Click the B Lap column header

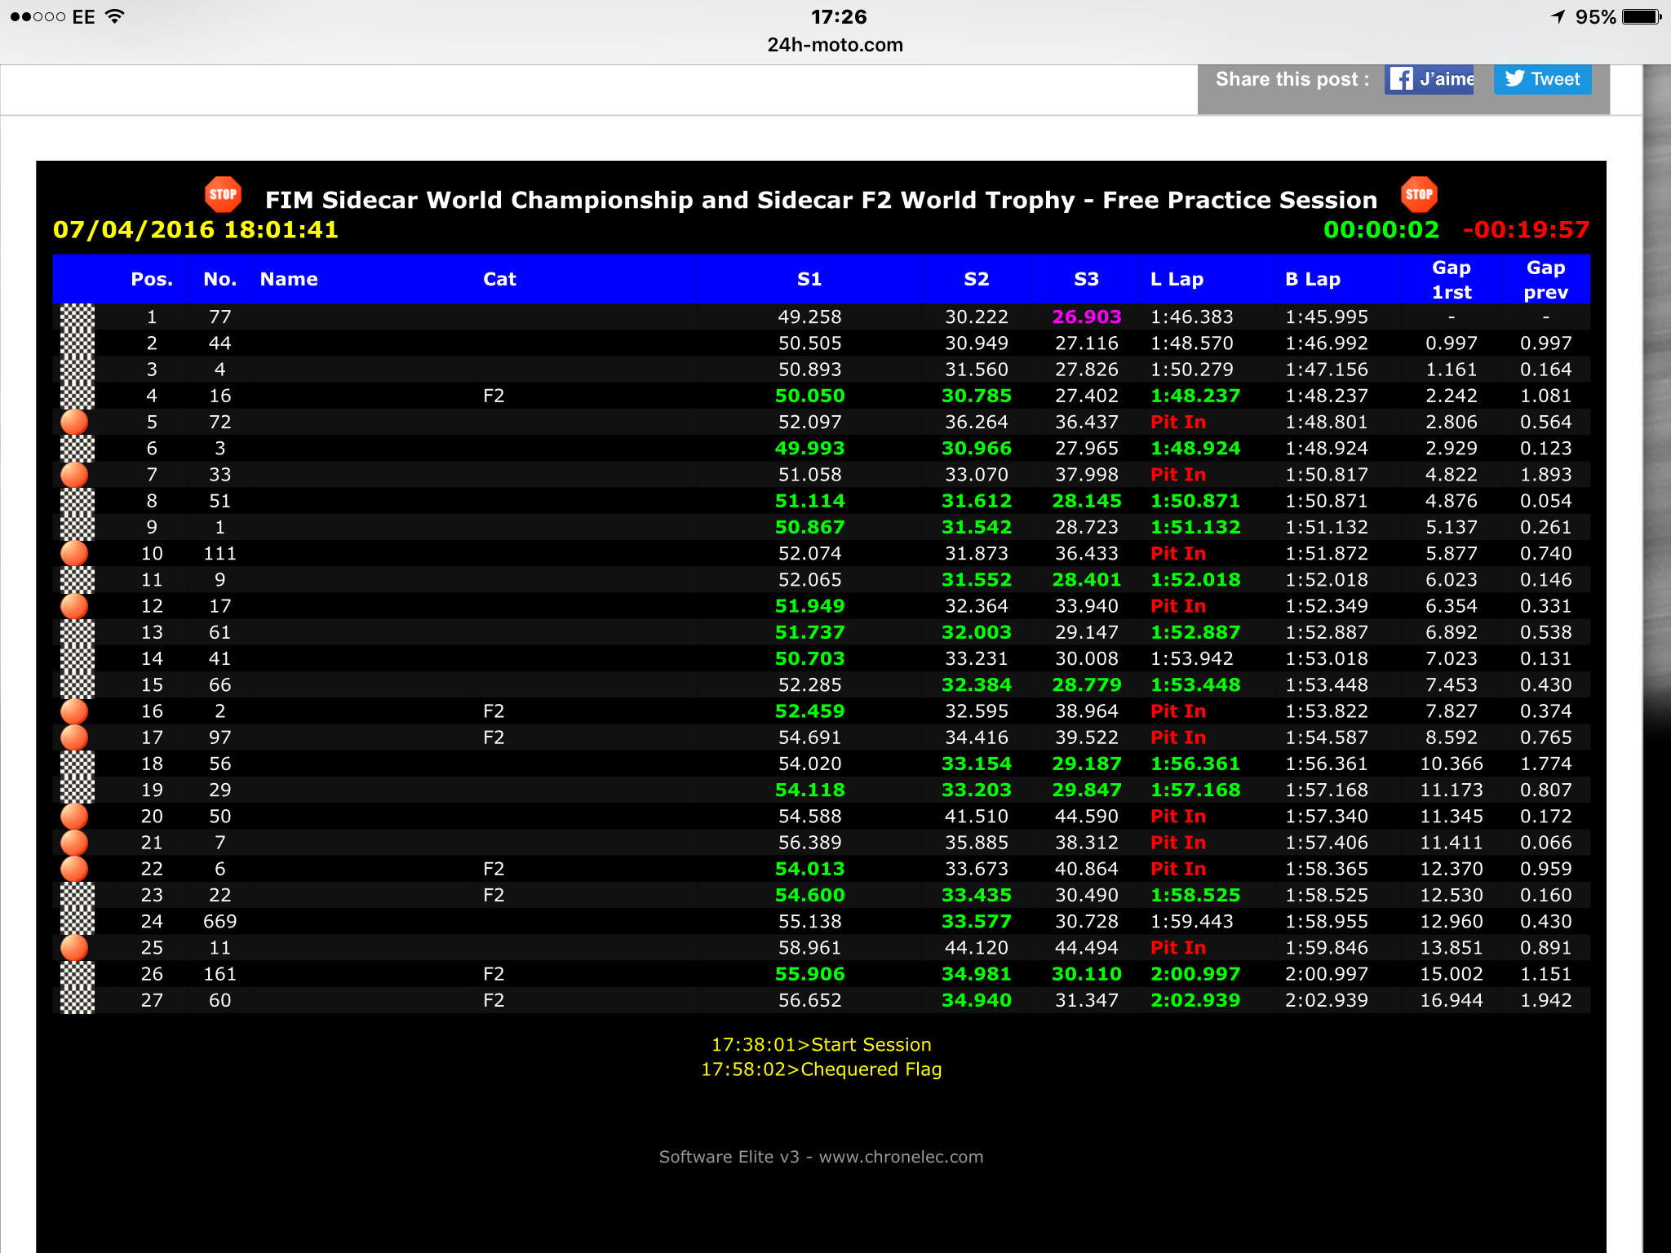(x=1313, y=279)
